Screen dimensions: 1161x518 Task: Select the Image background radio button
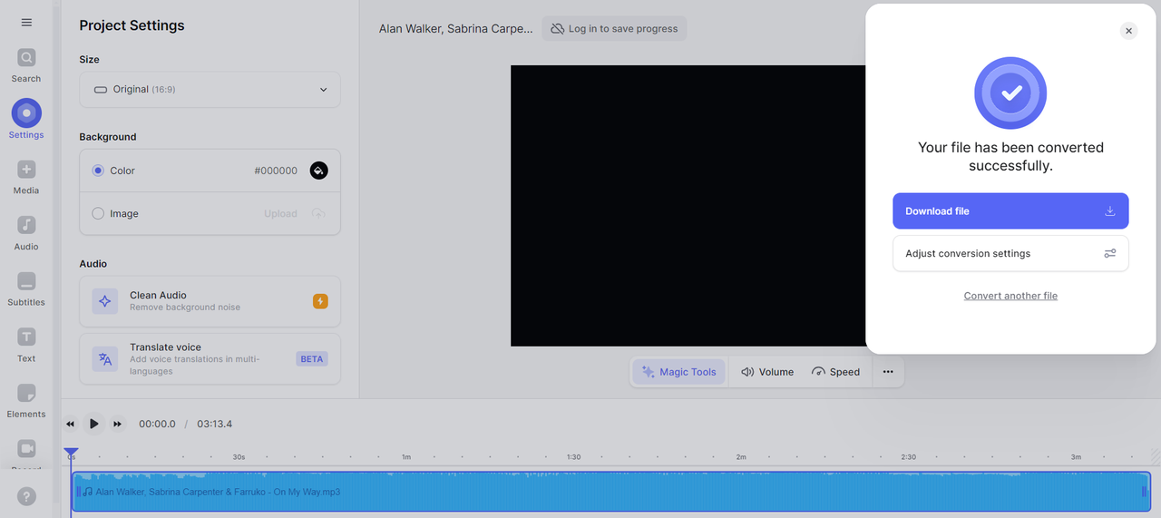[98, 214]
